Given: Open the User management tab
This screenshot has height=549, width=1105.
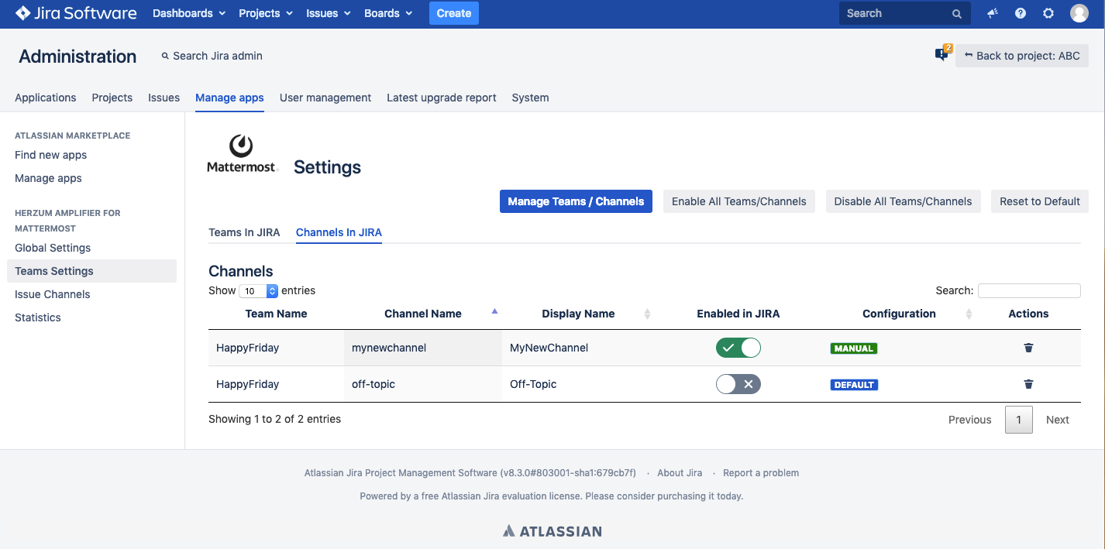Looking at the screenshot, I should coord(325,98).
